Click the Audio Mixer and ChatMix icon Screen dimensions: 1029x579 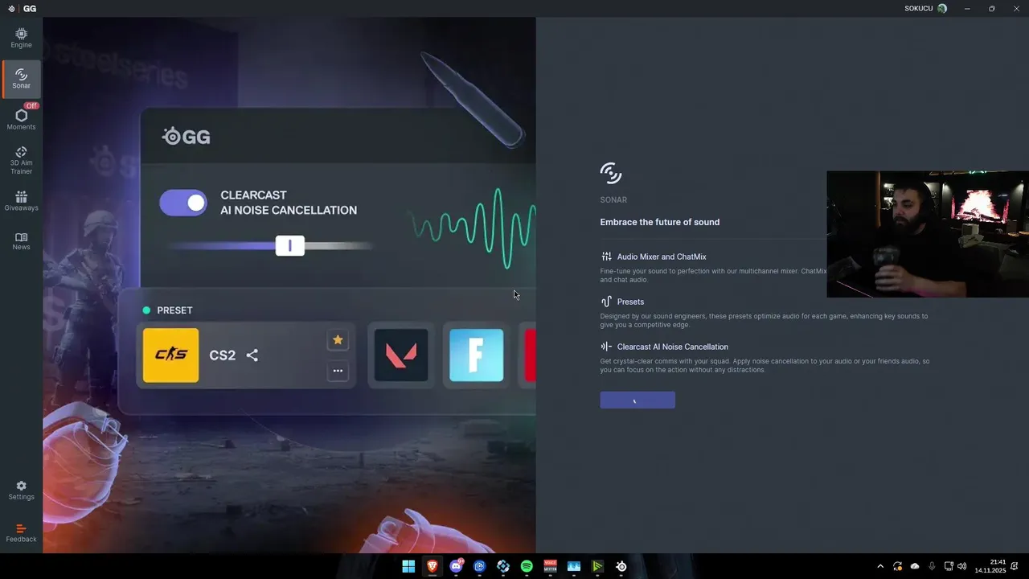(606, 257)
